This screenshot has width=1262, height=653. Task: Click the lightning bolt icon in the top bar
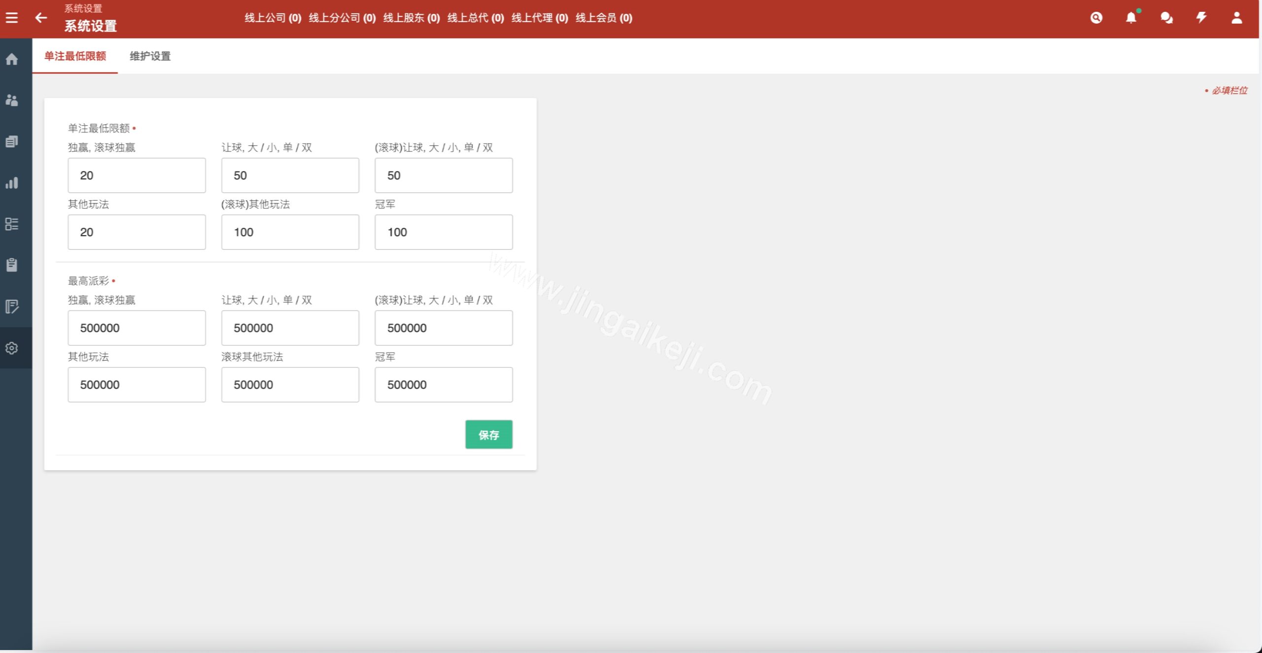coord(1201,18)
